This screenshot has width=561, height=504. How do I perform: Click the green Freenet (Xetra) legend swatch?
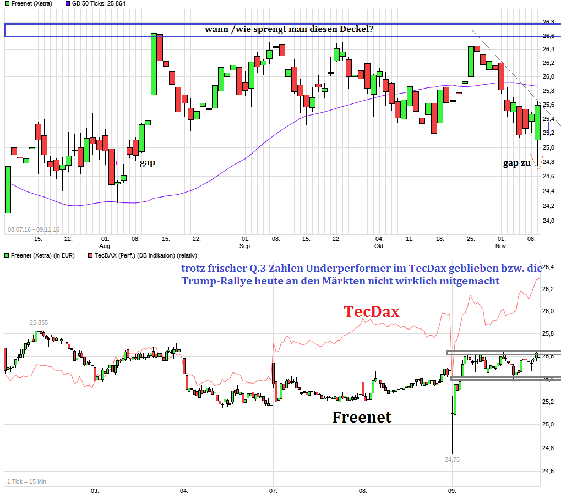point(7,3)
